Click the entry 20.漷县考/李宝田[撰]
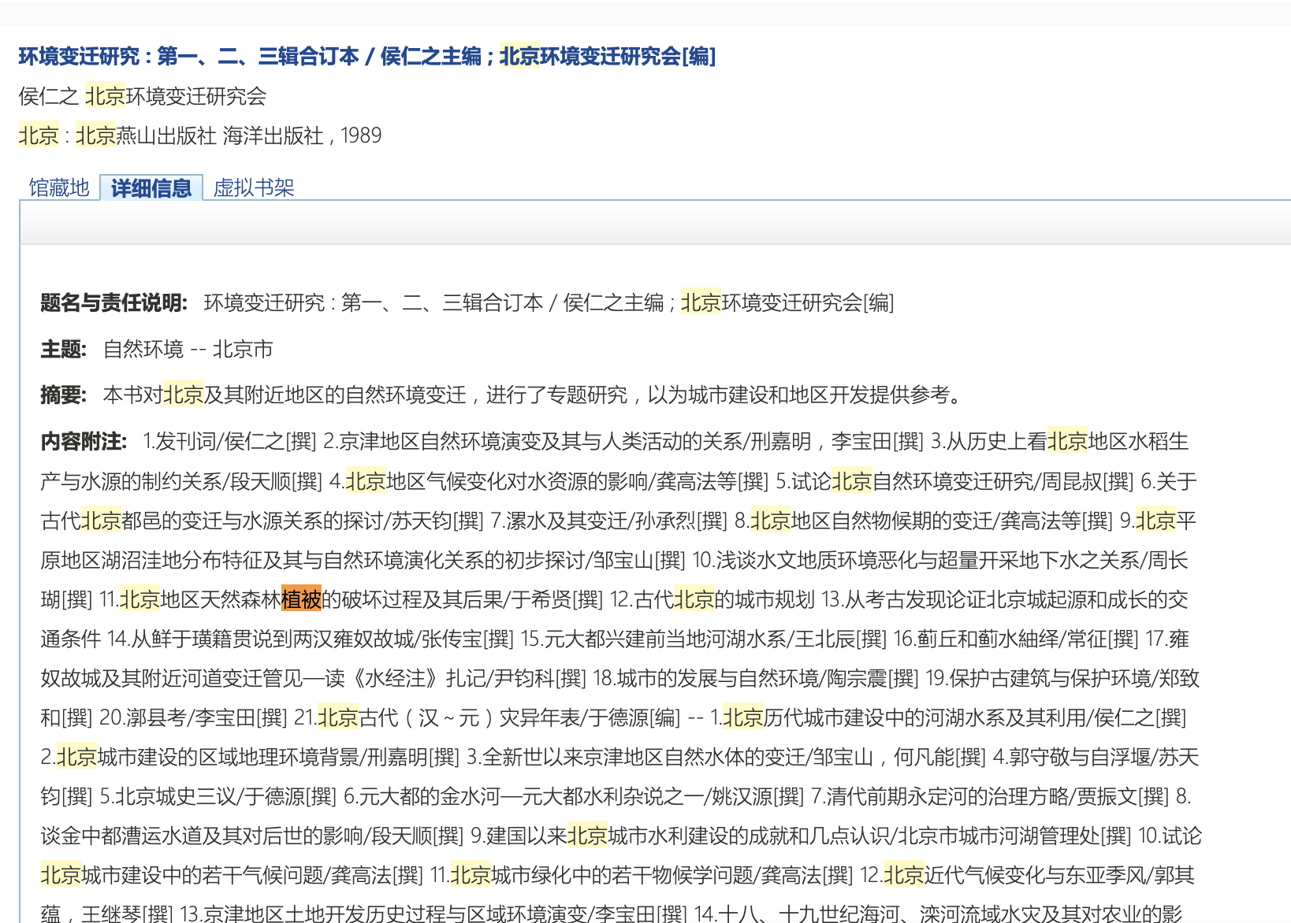The height and width of the screenshot is (923, 1291). tap(193, 717)
